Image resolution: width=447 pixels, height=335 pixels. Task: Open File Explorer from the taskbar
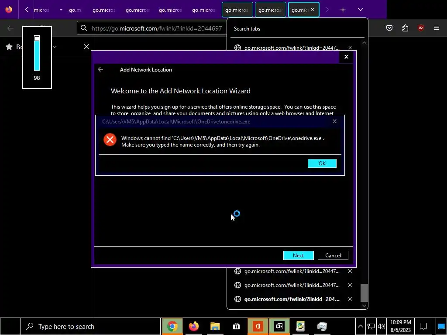215,326
